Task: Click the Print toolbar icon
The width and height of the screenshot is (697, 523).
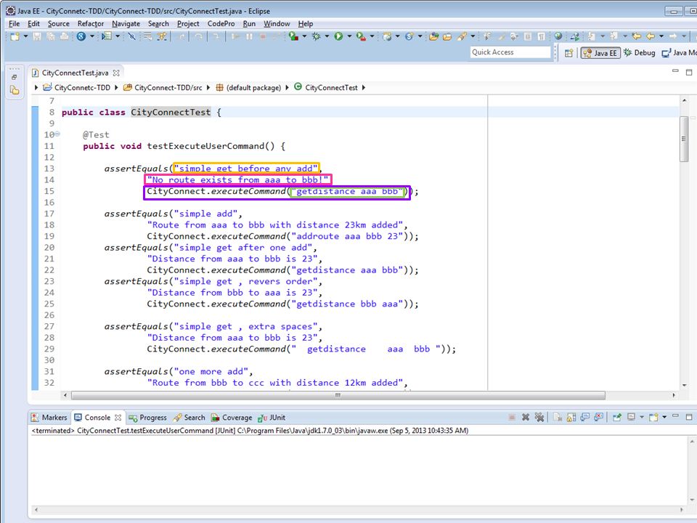Action: click(x=65, y=36)
